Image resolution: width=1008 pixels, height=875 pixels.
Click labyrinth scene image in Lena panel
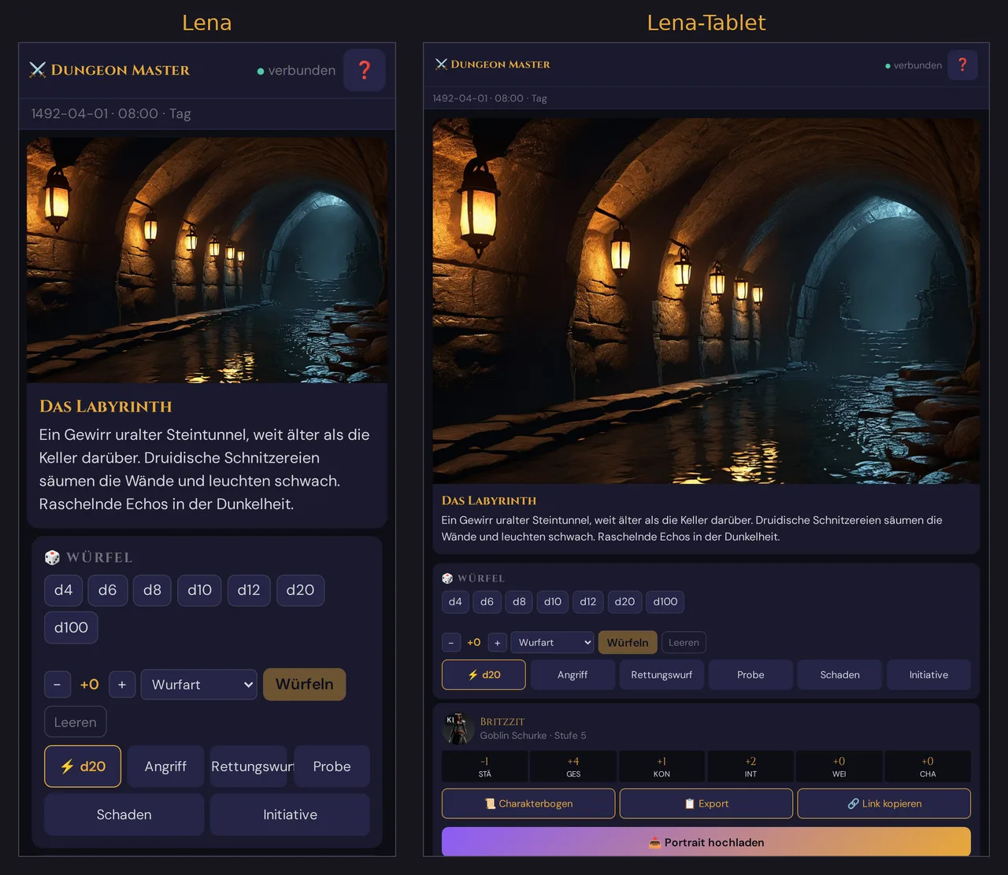[207, 260]
